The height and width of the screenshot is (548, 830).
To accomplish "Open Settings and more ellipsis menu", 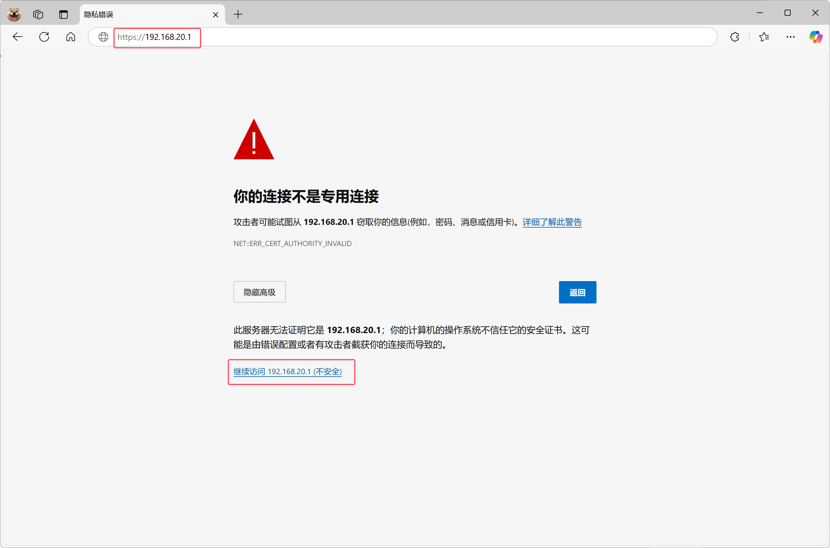I will point(790,37).
